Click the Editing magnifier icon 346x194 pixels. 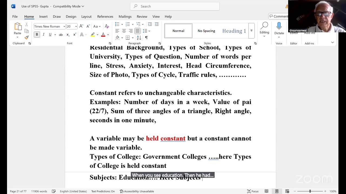(264, 26)
